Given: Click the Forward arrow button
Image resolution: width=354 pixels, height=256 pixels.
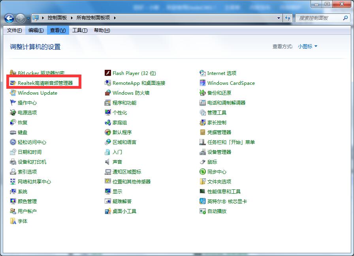Looking at the screenshot, I should pyautogui.click(x=21, y=18).
